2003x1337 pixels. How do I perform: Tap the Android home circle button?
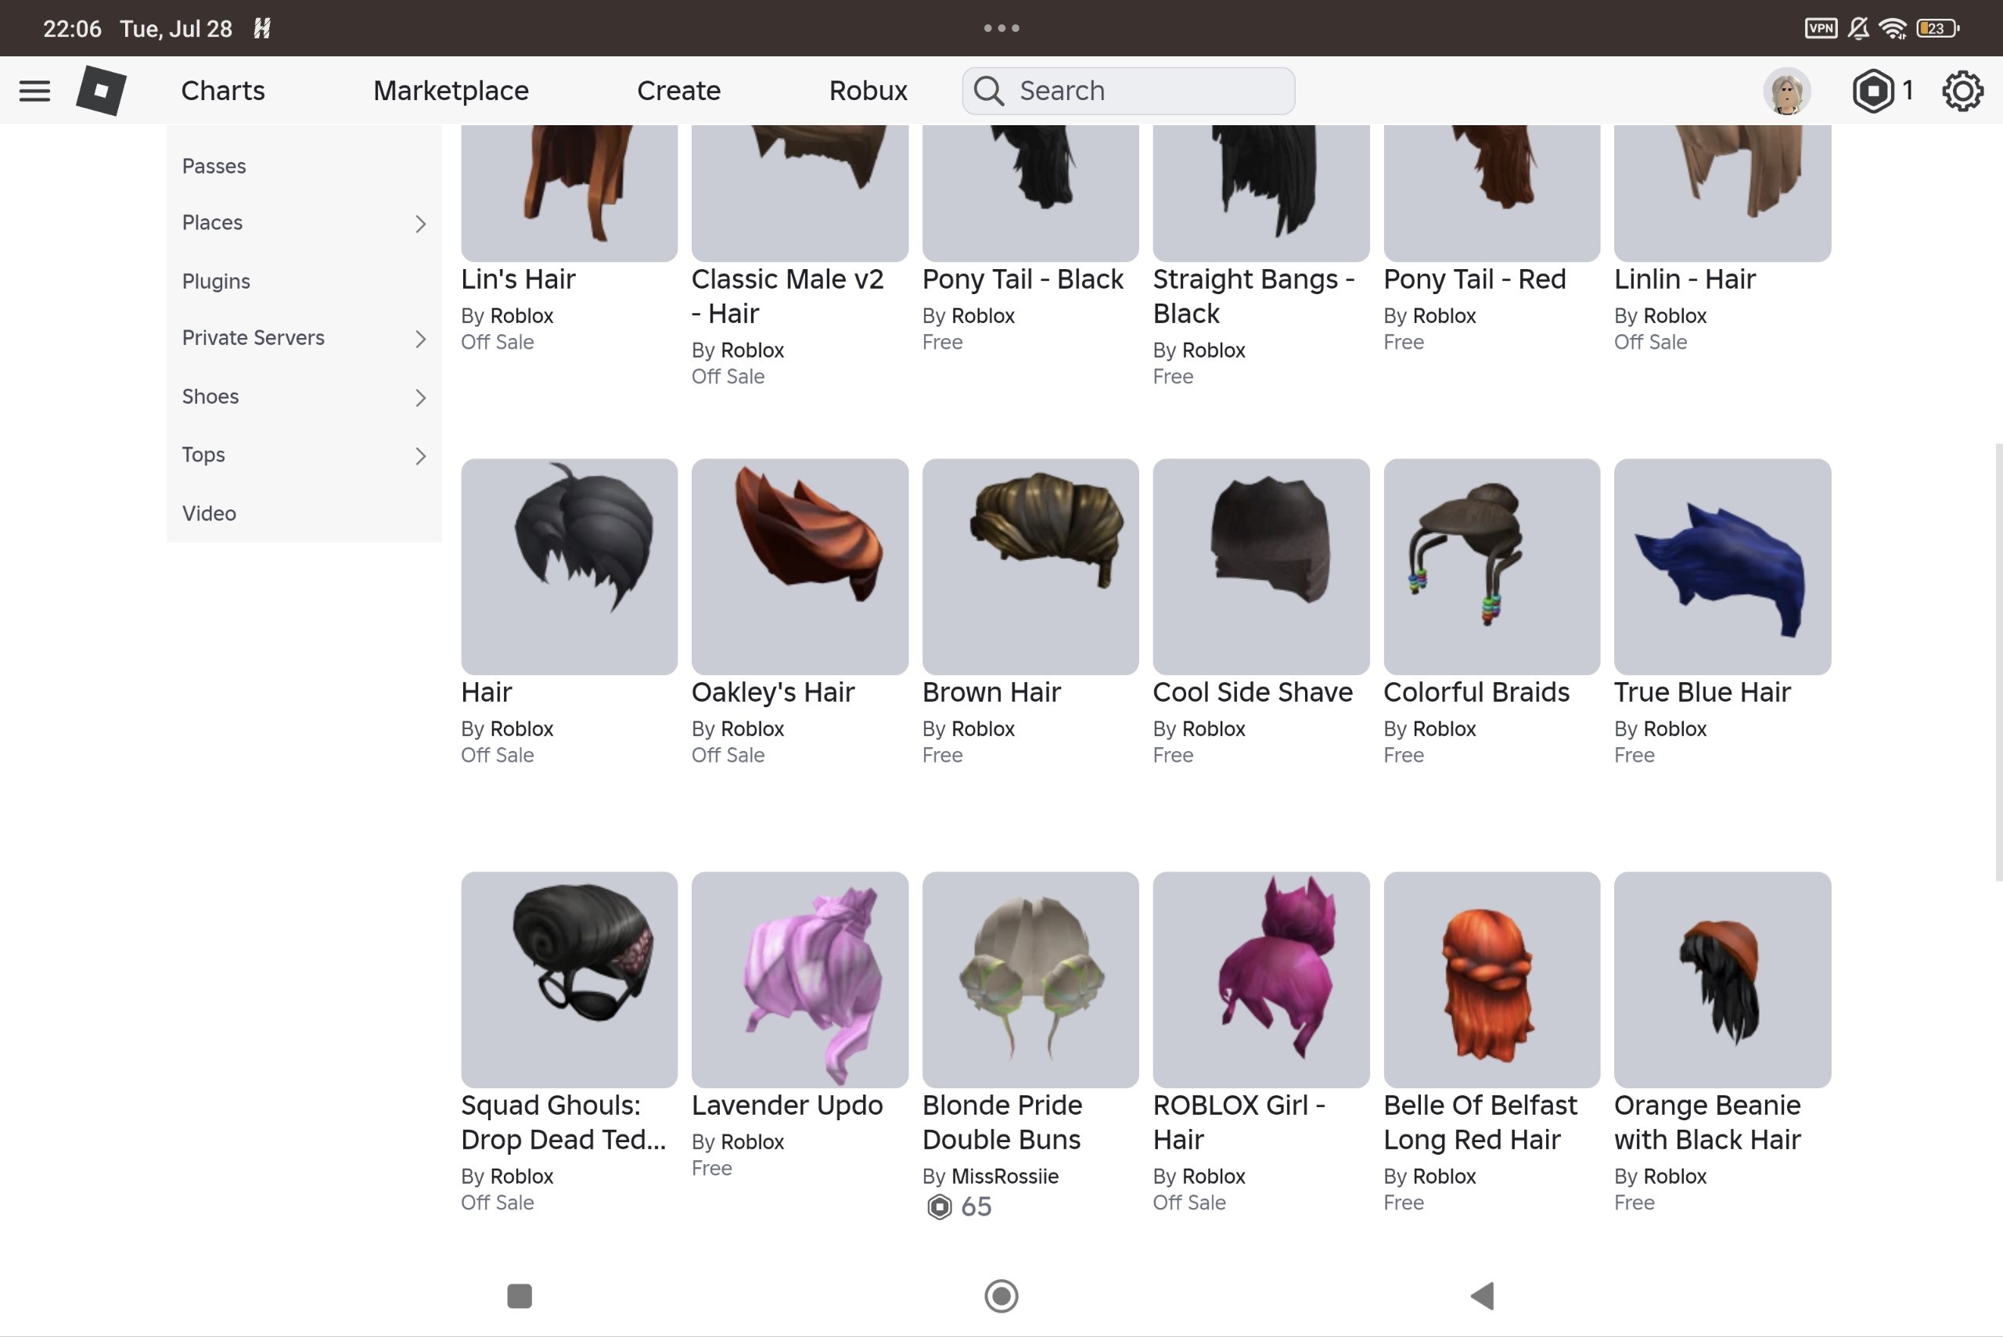[1001, 1296]
